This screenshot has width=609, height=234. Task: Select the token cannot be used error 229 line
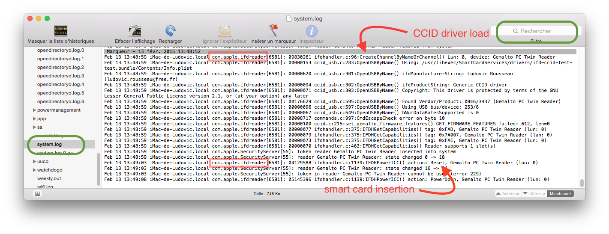tap(292, 174)
